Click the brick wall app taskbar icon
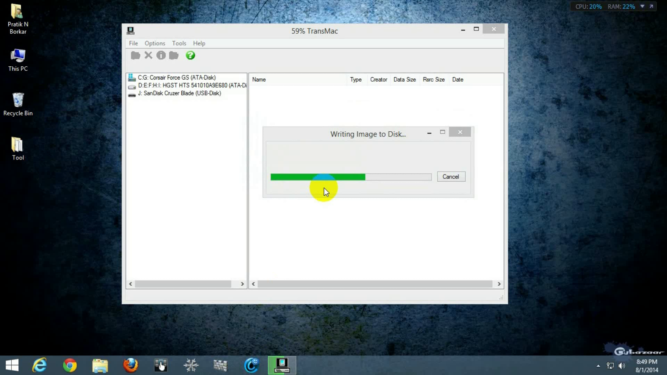 (x=221, y=365)
